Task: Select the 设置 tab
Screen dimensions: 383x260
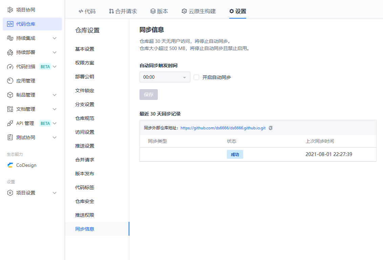Action: [x=238, y=11]
